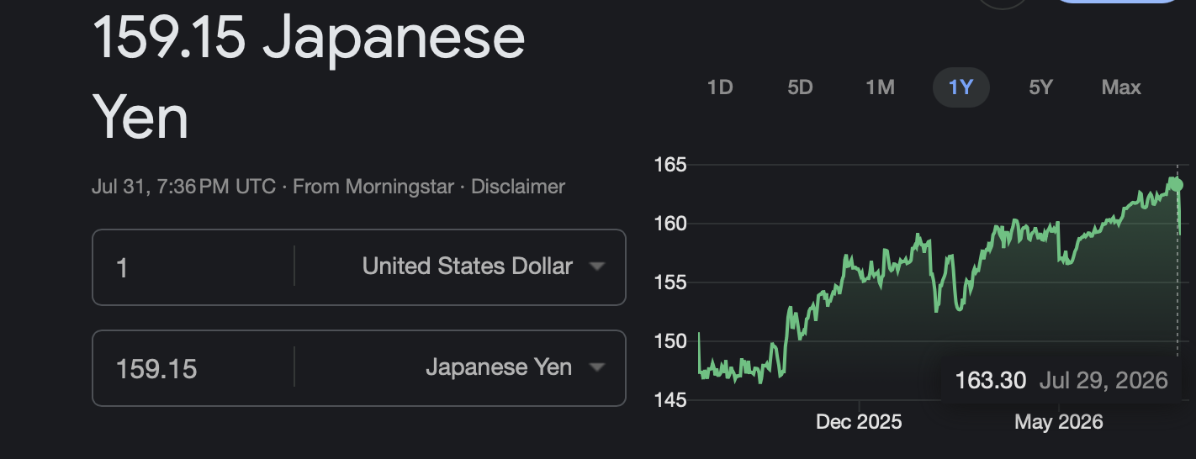Show the 5Y chart range
The height and width of the screenshot is (459, 1196).
coord(1041,87)
